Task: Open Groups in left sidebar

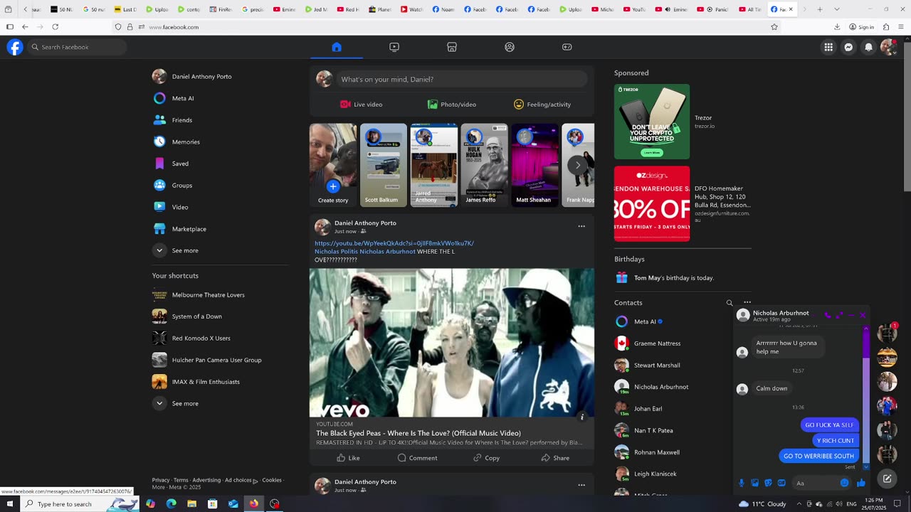Action: (x=219, y=185)
